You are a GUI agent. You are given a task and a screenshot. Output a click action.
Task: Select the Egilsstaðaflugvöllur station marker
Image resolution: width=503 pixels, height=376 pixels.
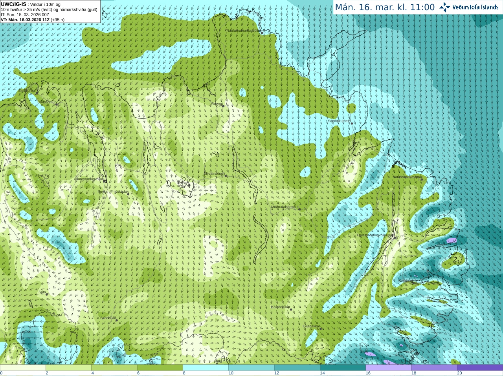395,237
